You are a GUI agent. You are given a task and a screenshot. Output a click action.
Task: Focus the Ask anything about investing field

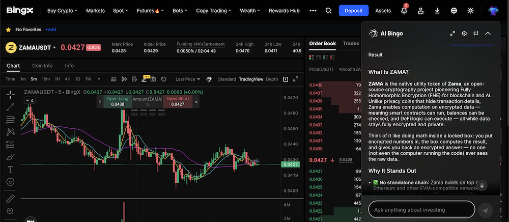pyautogui.click(x=421, y=210)
